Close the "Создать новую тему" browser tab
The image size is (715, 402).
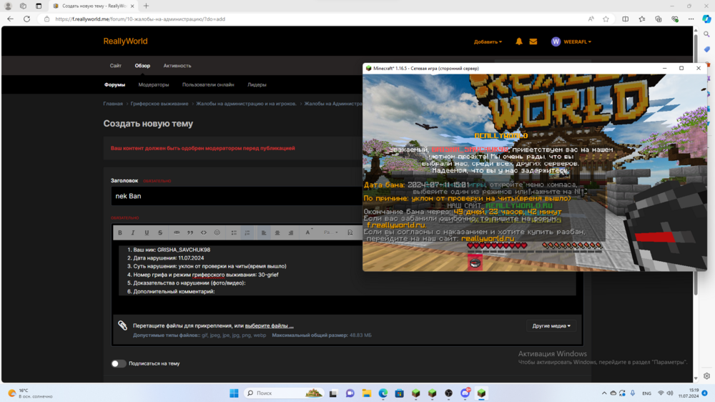132,6
